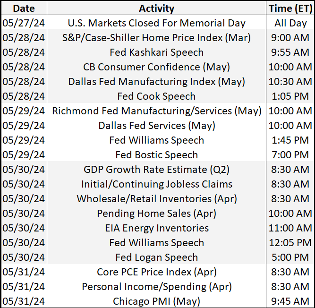The image size is (315, 308).
Task: Select the Activity column header
Action: click(x=156, y=8)
